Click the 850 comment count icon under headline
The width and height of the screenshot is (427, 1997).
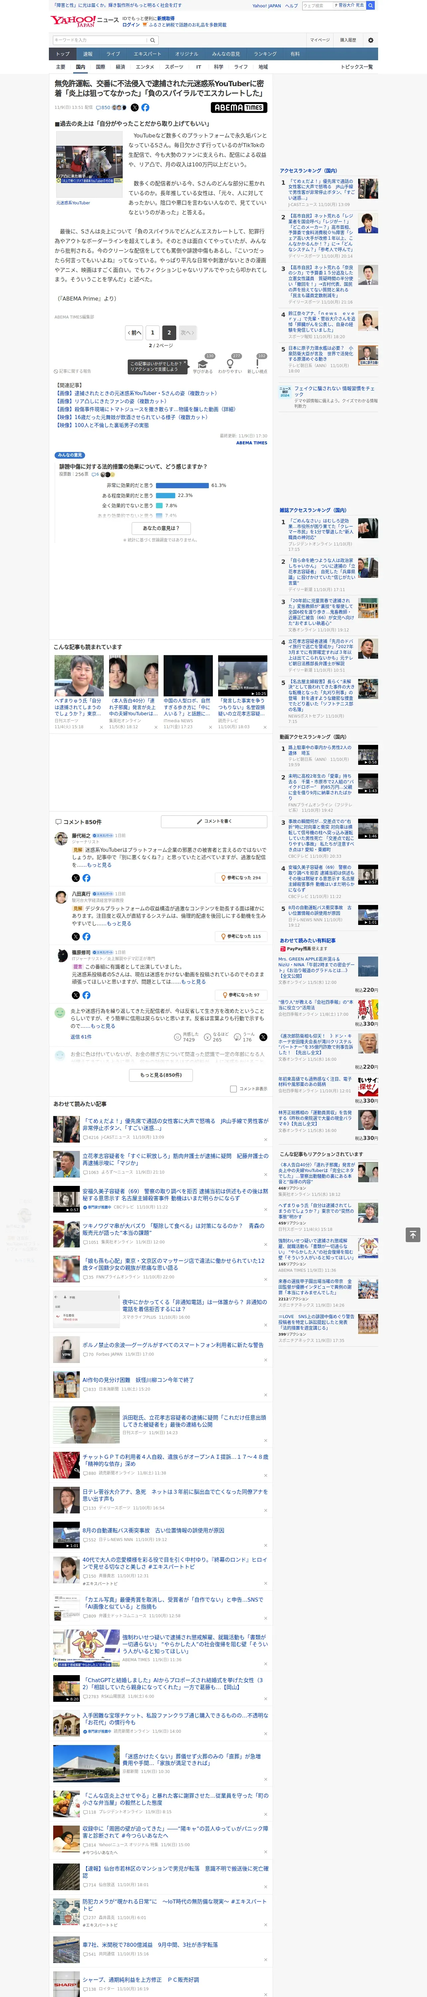pyautogui.click(x=103, y=108)
